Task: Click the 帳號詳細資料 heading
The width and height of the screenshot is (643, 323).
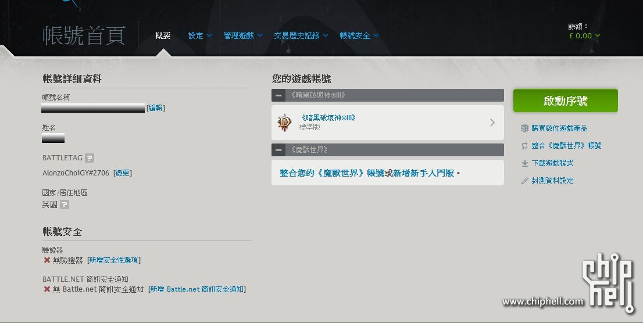Action: [72, 78]
